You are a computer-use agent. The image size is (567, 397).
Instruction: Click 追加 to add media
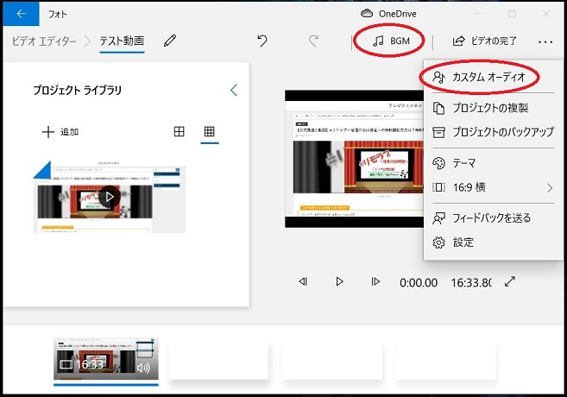pyautogui.click(x=60, y=132)
